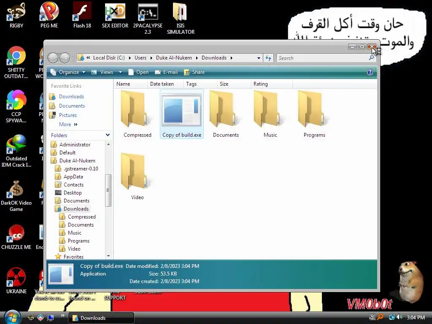The width and height of the screenshot is (432, 324).
Task: Sort by the Name column header
Action: (x=131, y=84)
